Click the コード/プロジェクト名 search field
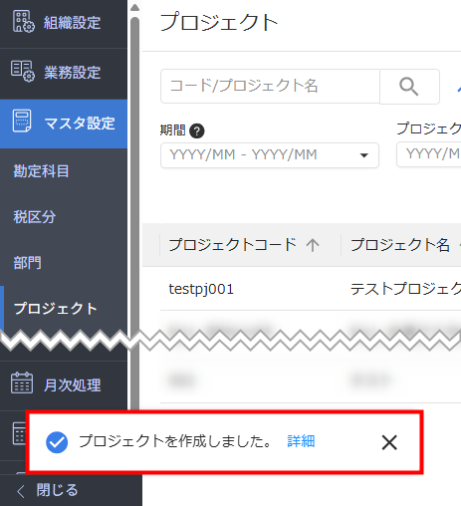Image resolution: width=461 pixels, height=506 pixels. pyautogui.click(x=270, y=86)
